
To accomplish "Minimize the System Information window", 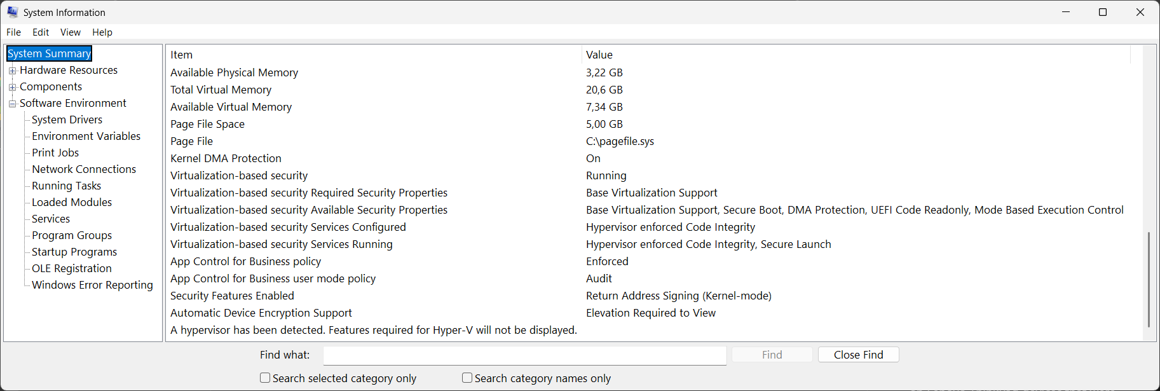I will tap(1066, 12).
